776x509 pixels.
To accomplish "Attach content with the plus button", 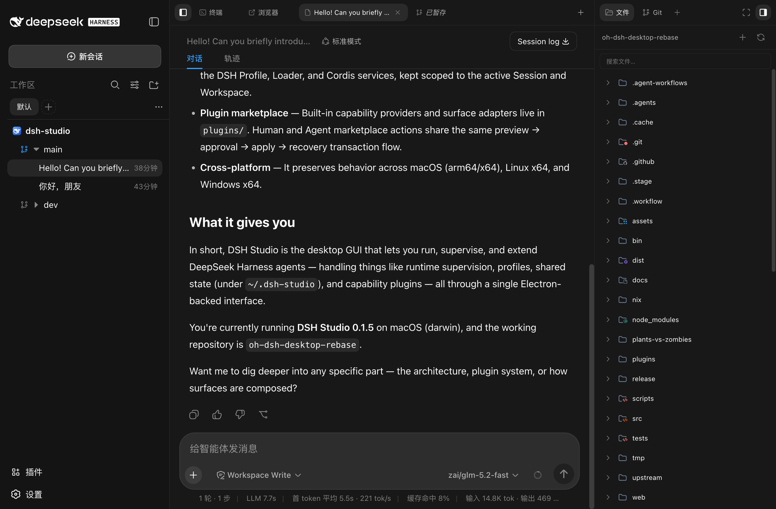I will 193,475.
